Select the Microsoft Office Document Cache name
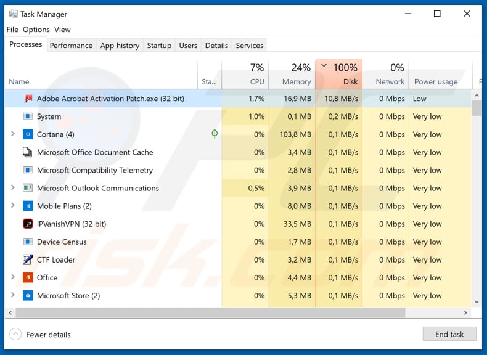Image resolution: width=487 pixels, height=355 pixels. pos(95,152)
